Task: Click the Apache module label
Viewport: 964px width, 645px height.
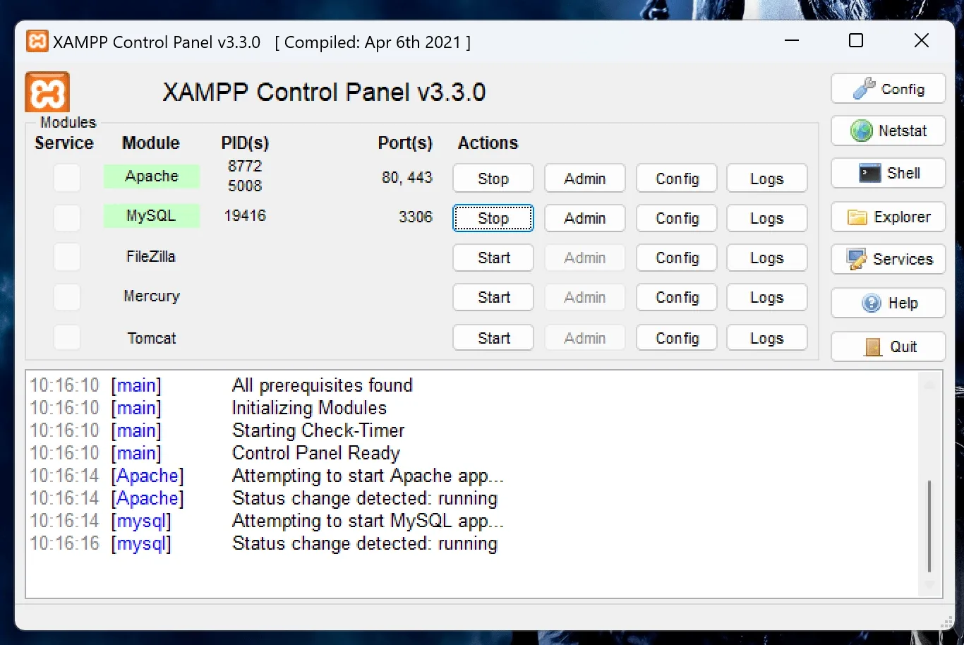Action: [x=152, y=176]
